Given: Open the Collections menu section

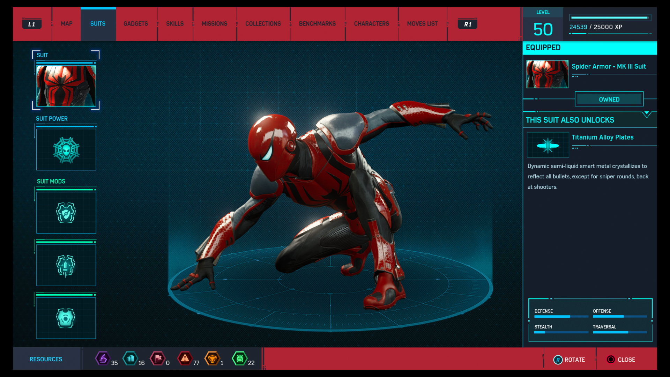Looking at the screenshot, I should tap(263, 24).
